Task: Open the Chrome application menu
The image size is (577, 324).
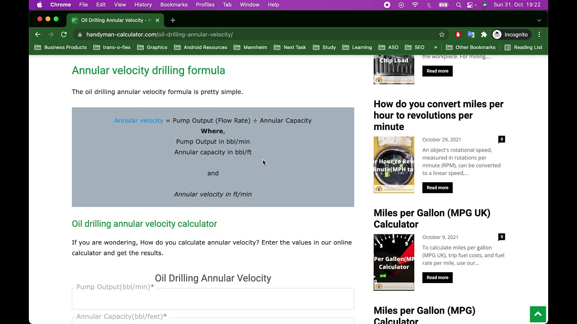Action: 60,4
